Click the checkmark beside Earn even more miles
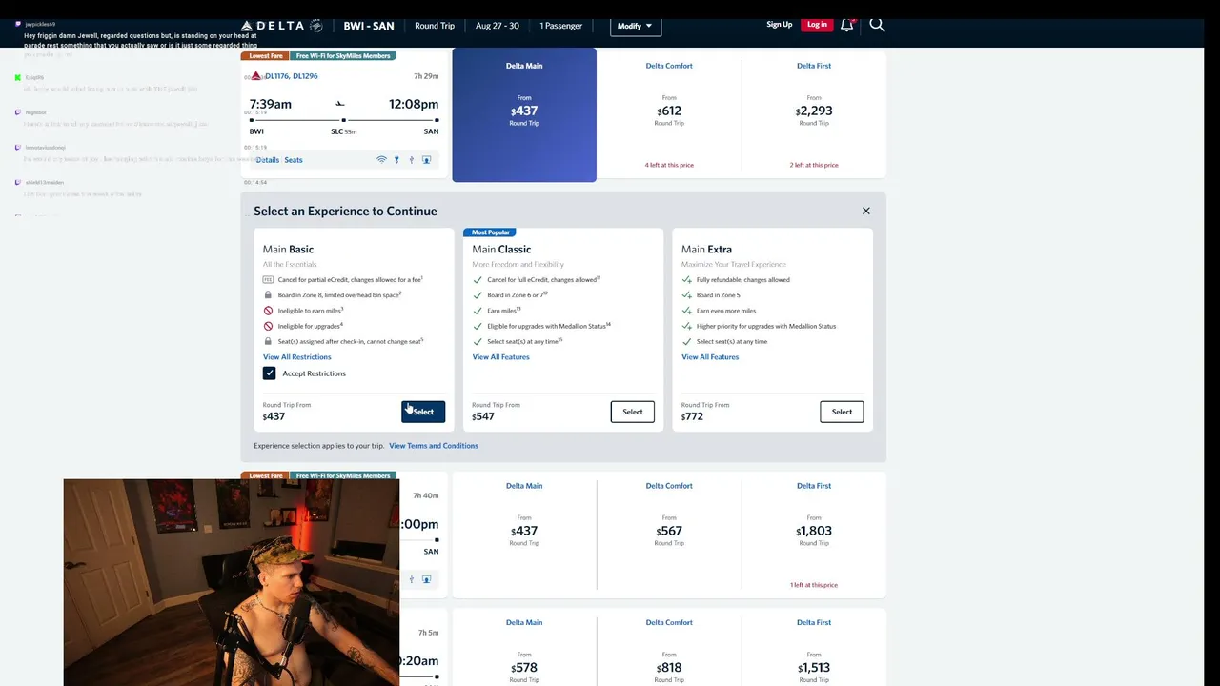 click(687, 311)
